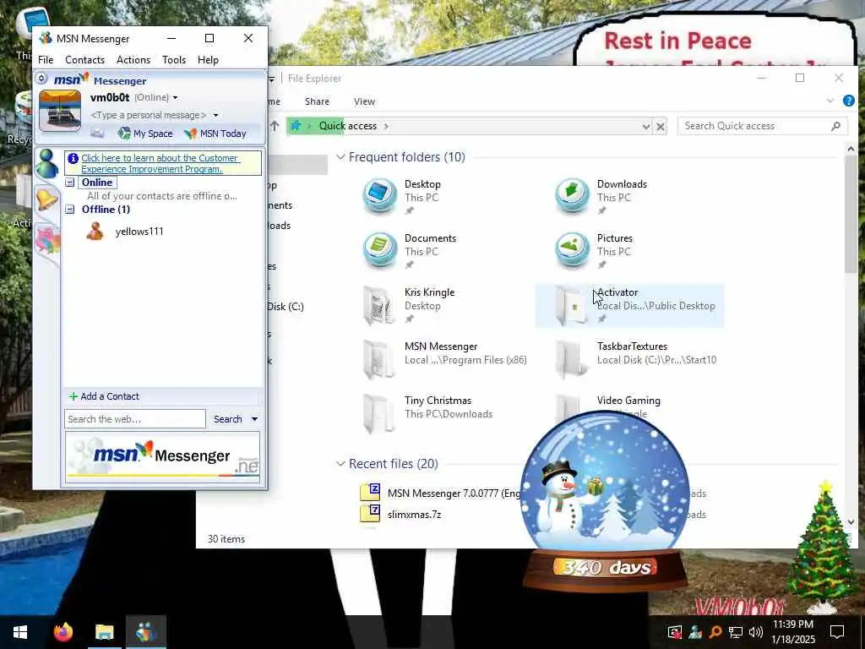Collapse the Online contacts group
This screenshot has height=649, width=865.
point(70,183)
